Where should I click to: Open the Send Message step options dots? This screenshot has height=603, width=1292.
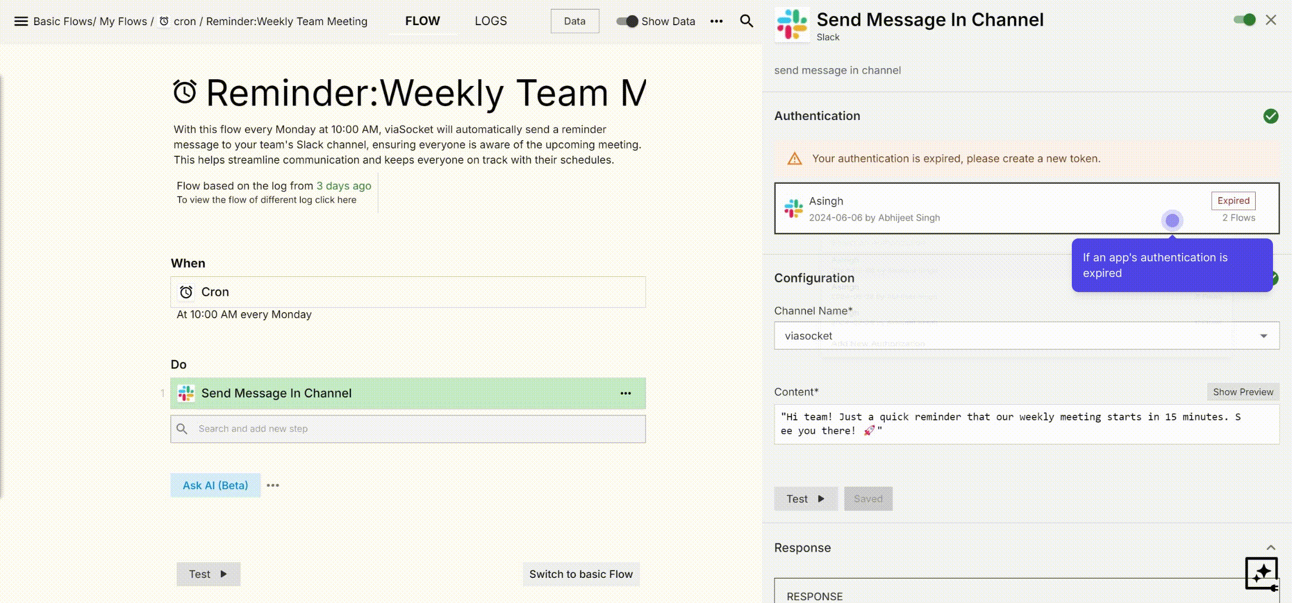625,393
